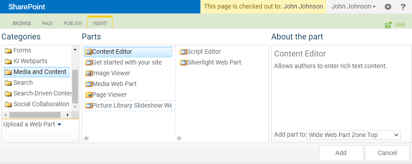Click the Get started with your site icon
This screenshot has height=164, width=412.
tap(89, 63)
